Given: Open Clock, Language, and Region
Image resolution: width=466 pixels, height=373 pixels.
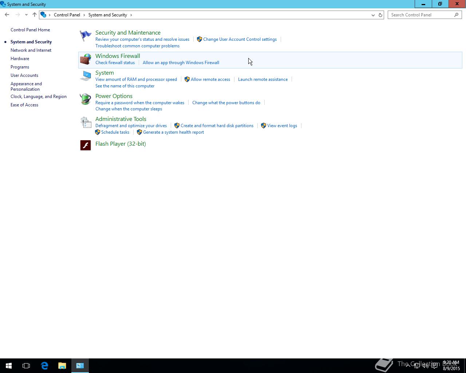Looking at the screenshot, I should click(39, 97).
